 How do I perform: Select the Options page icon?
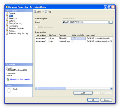pyautogui.click(x=7, y=21)
